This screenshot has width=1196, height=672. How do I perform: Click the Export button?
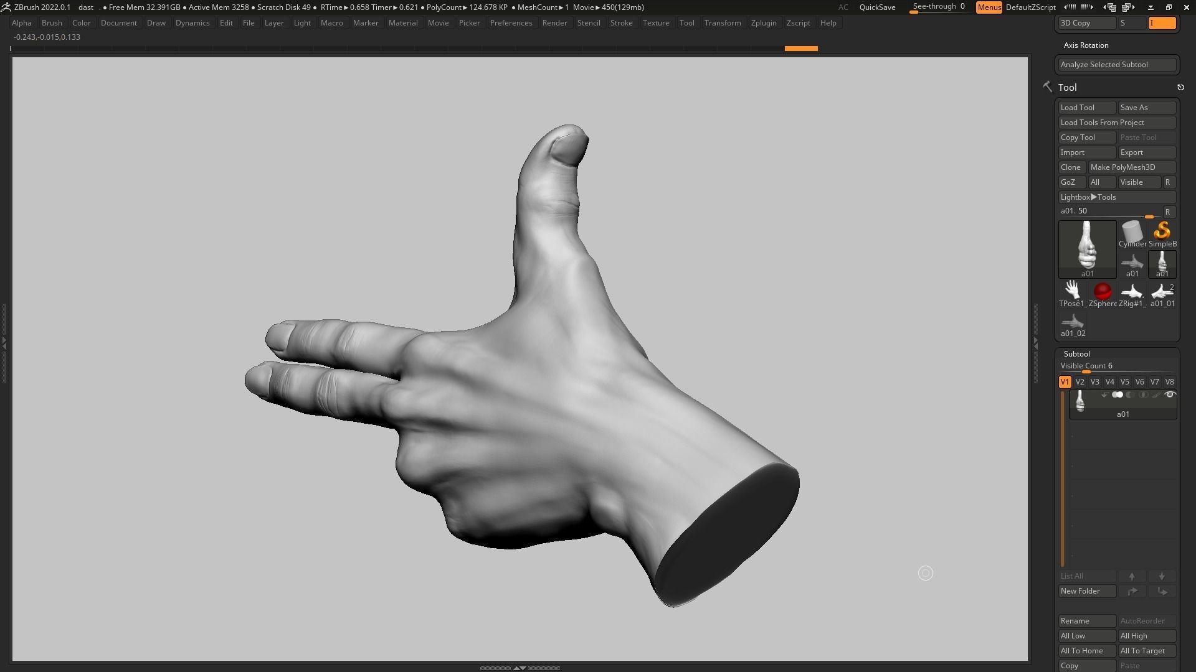point(1147,152)
